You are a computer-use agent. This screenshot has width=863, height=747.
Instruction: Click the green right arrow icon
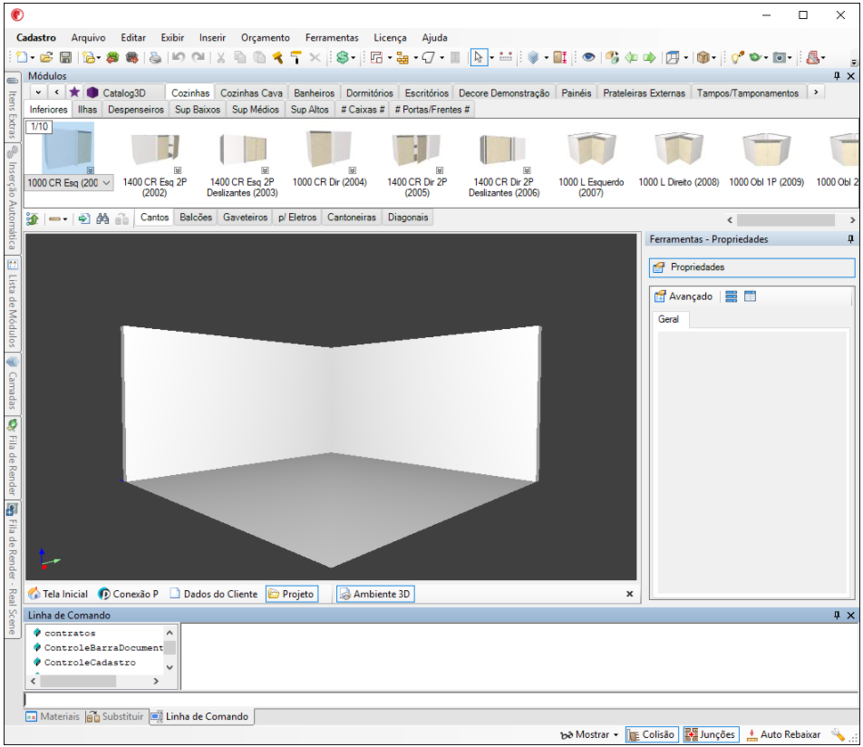click(x=650, y=57)
